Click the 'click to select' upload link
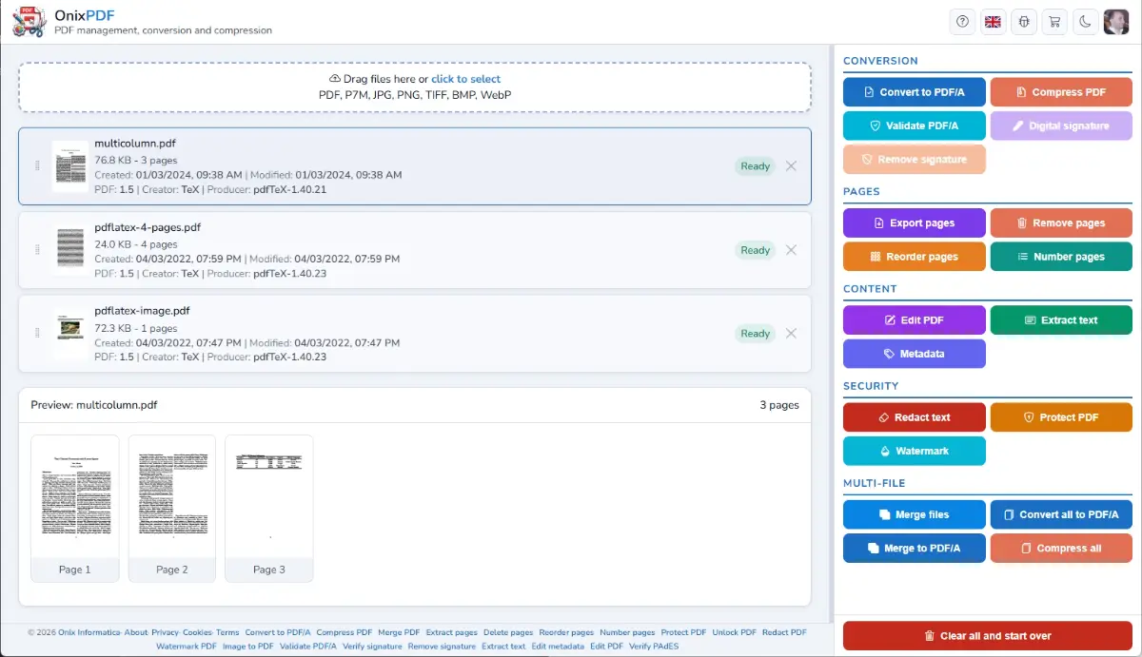The height and width of the screenshot is (657, 1142). 465,79
